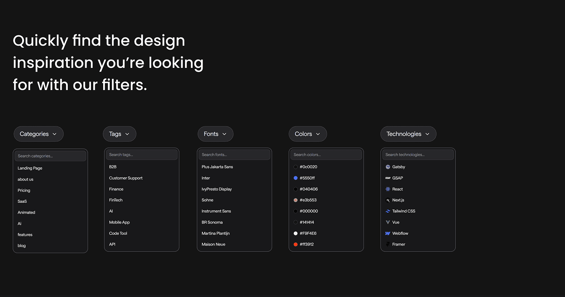This screenshot has width=565, height=297.
Task: Choose the Pricing category option
Action: (x=24, y=190)
